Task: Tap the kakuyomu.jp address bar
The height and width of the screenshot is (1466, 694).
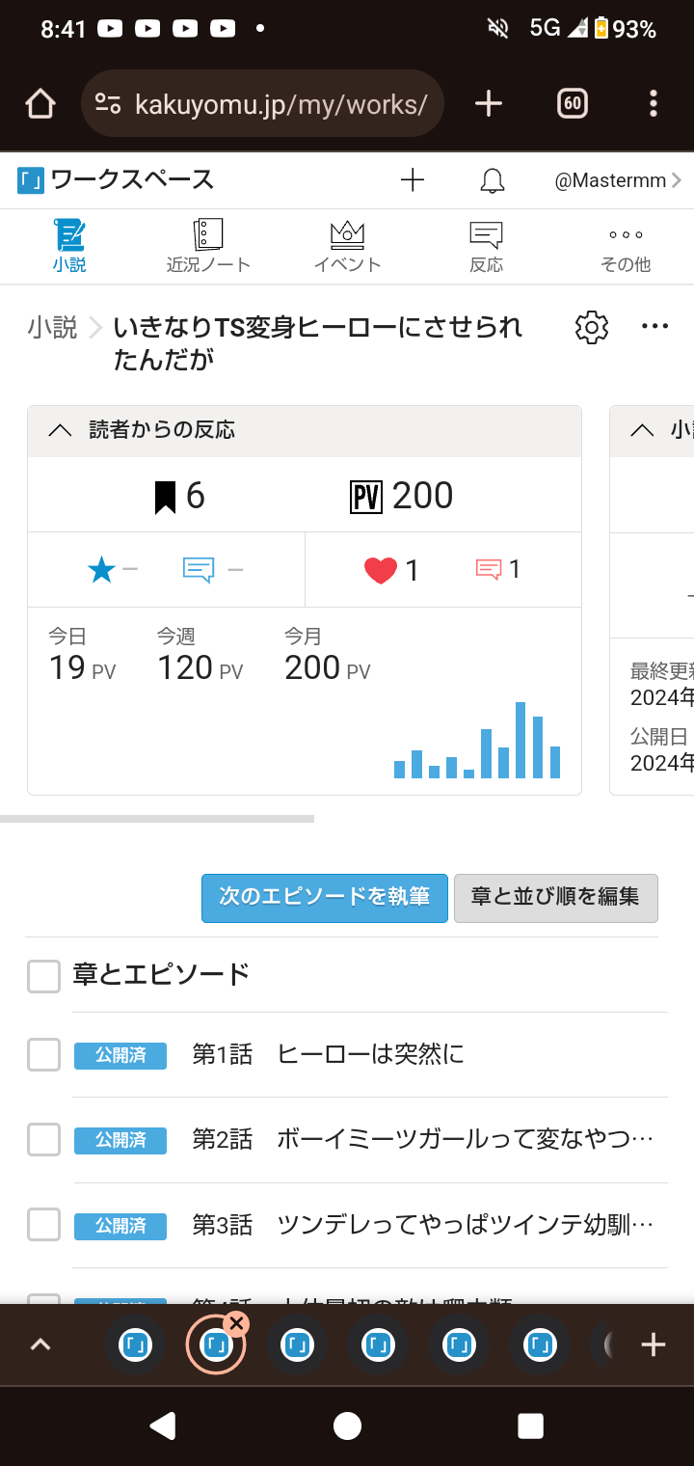Action: click(x=280, y=104)
